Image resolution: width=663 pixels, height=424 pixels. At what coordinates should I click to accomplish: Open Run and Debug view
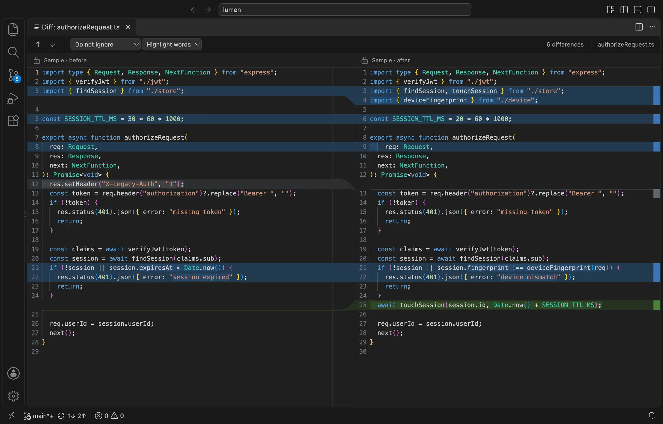pos(13,98)
